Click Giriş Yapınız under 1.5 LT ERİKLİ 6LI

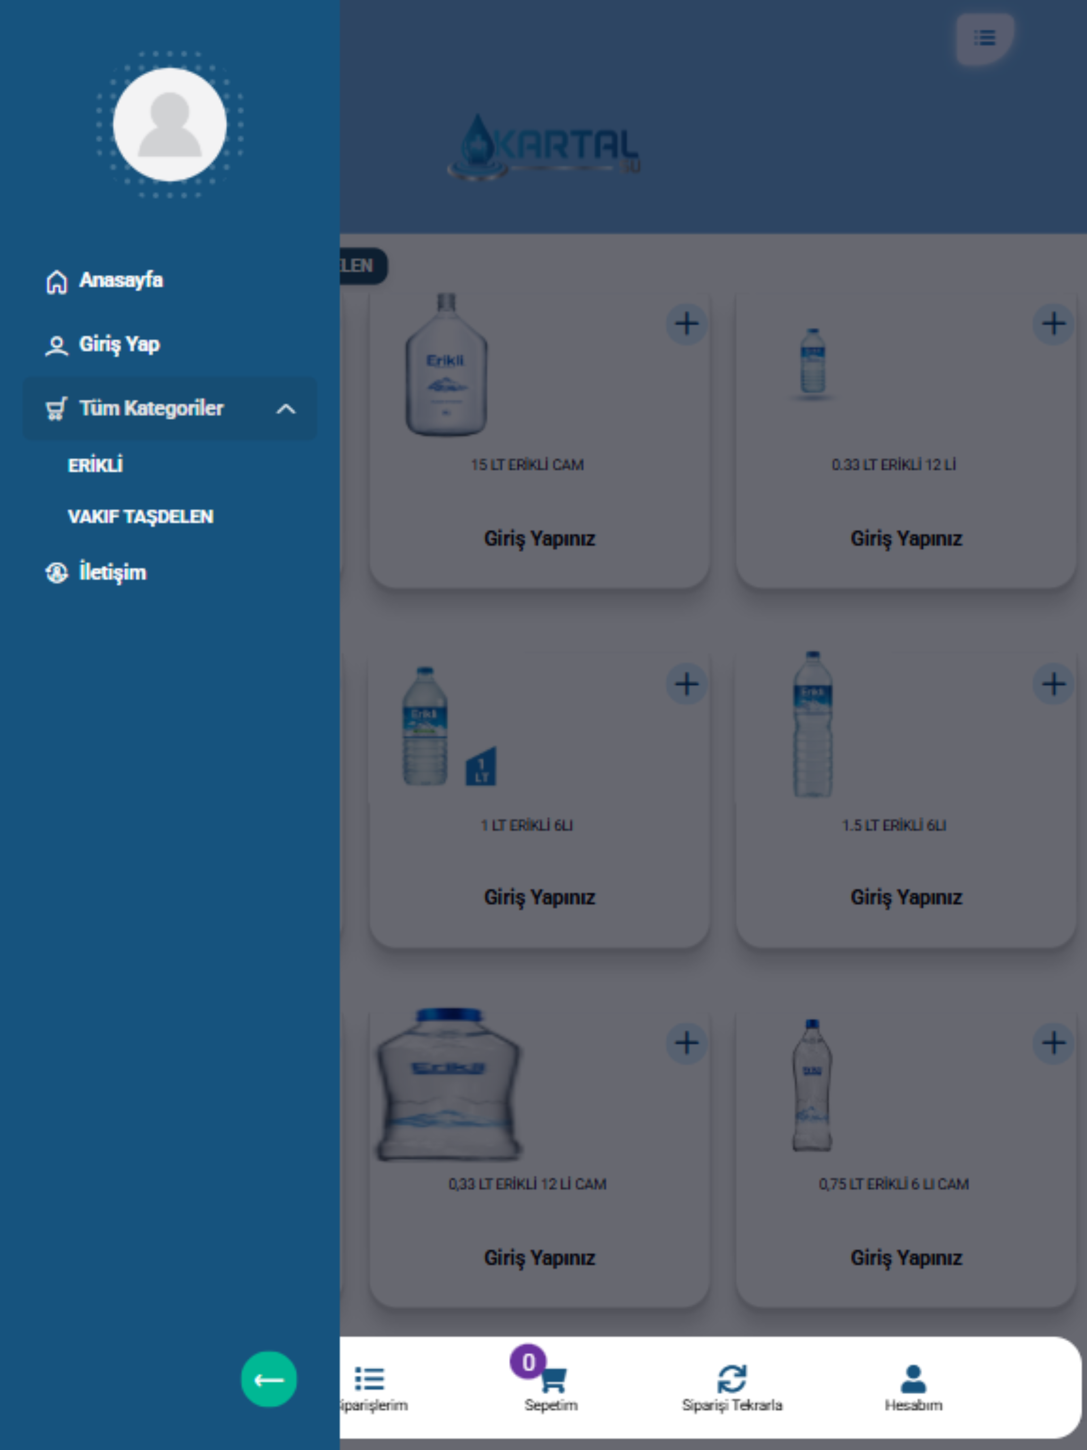point(906,897)
